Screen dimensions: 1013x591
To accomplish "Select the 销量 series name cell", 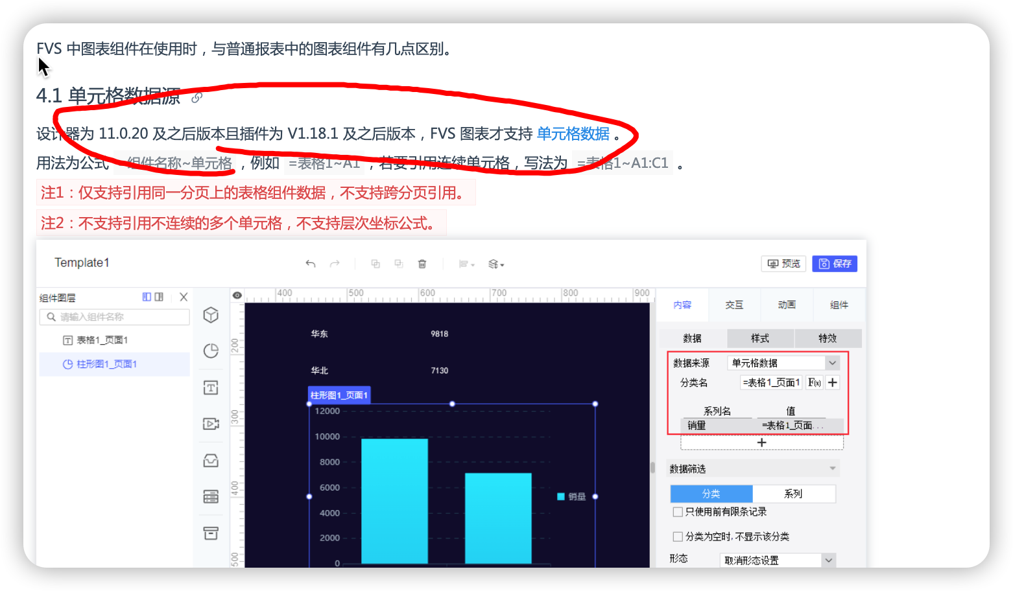I will [717, 426].
